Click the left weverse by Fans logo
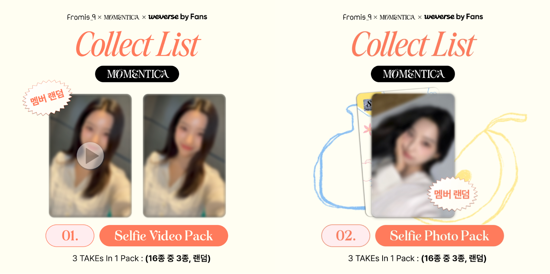 [178, 17]
